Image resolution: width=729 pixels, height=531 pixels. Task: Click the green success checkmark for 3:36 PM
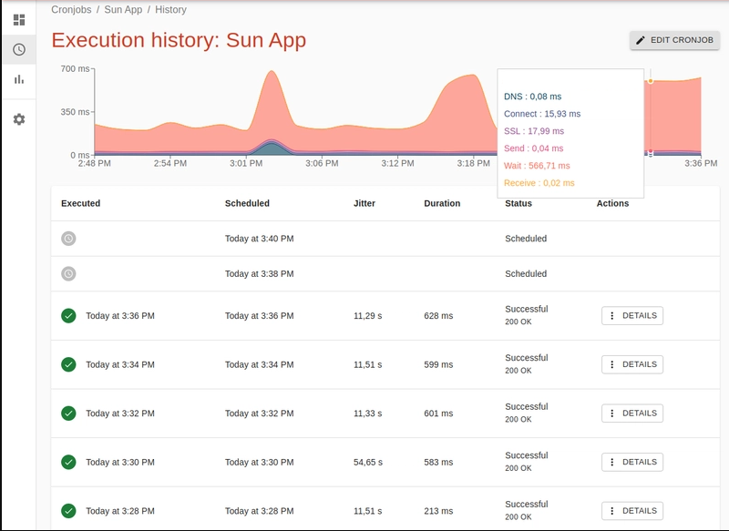[x=68, y=316]
